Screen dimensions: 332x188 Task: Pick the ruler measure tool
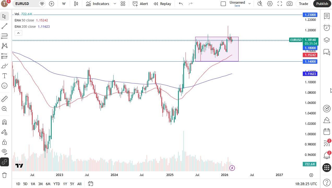pos(4,99)
